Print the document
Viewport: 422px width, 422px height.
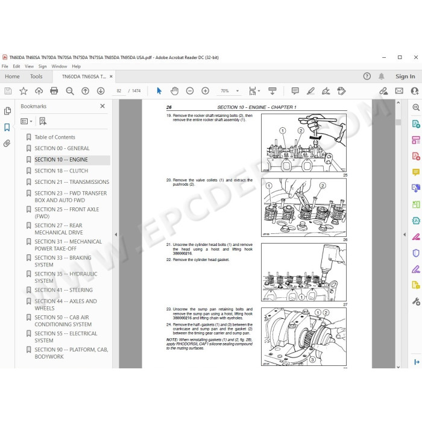tap(54, 91)
